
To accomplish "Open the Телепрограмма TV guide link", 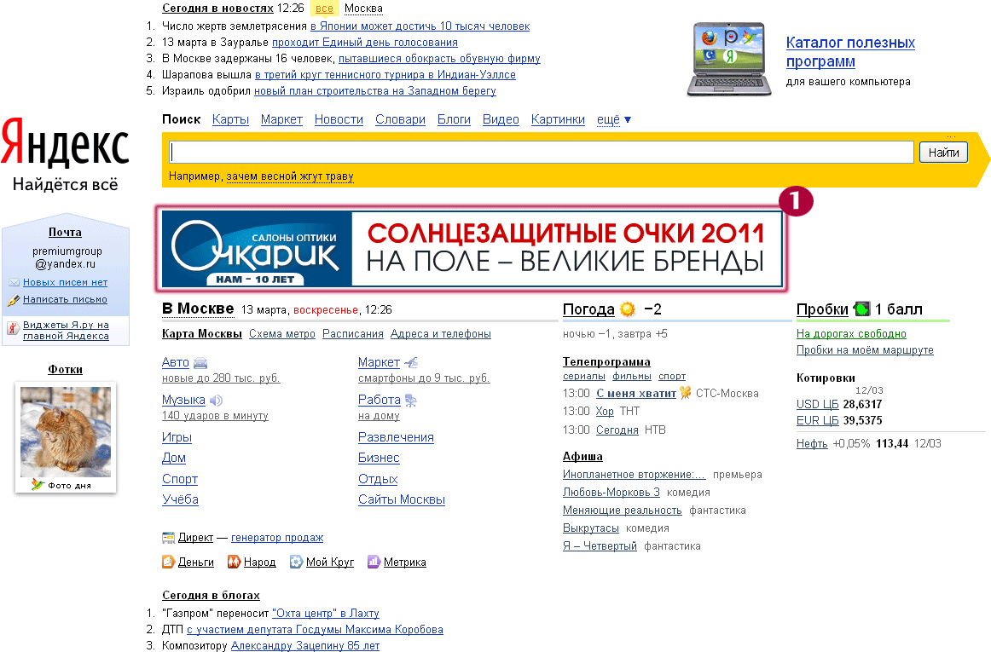I will tap(606, 362).
